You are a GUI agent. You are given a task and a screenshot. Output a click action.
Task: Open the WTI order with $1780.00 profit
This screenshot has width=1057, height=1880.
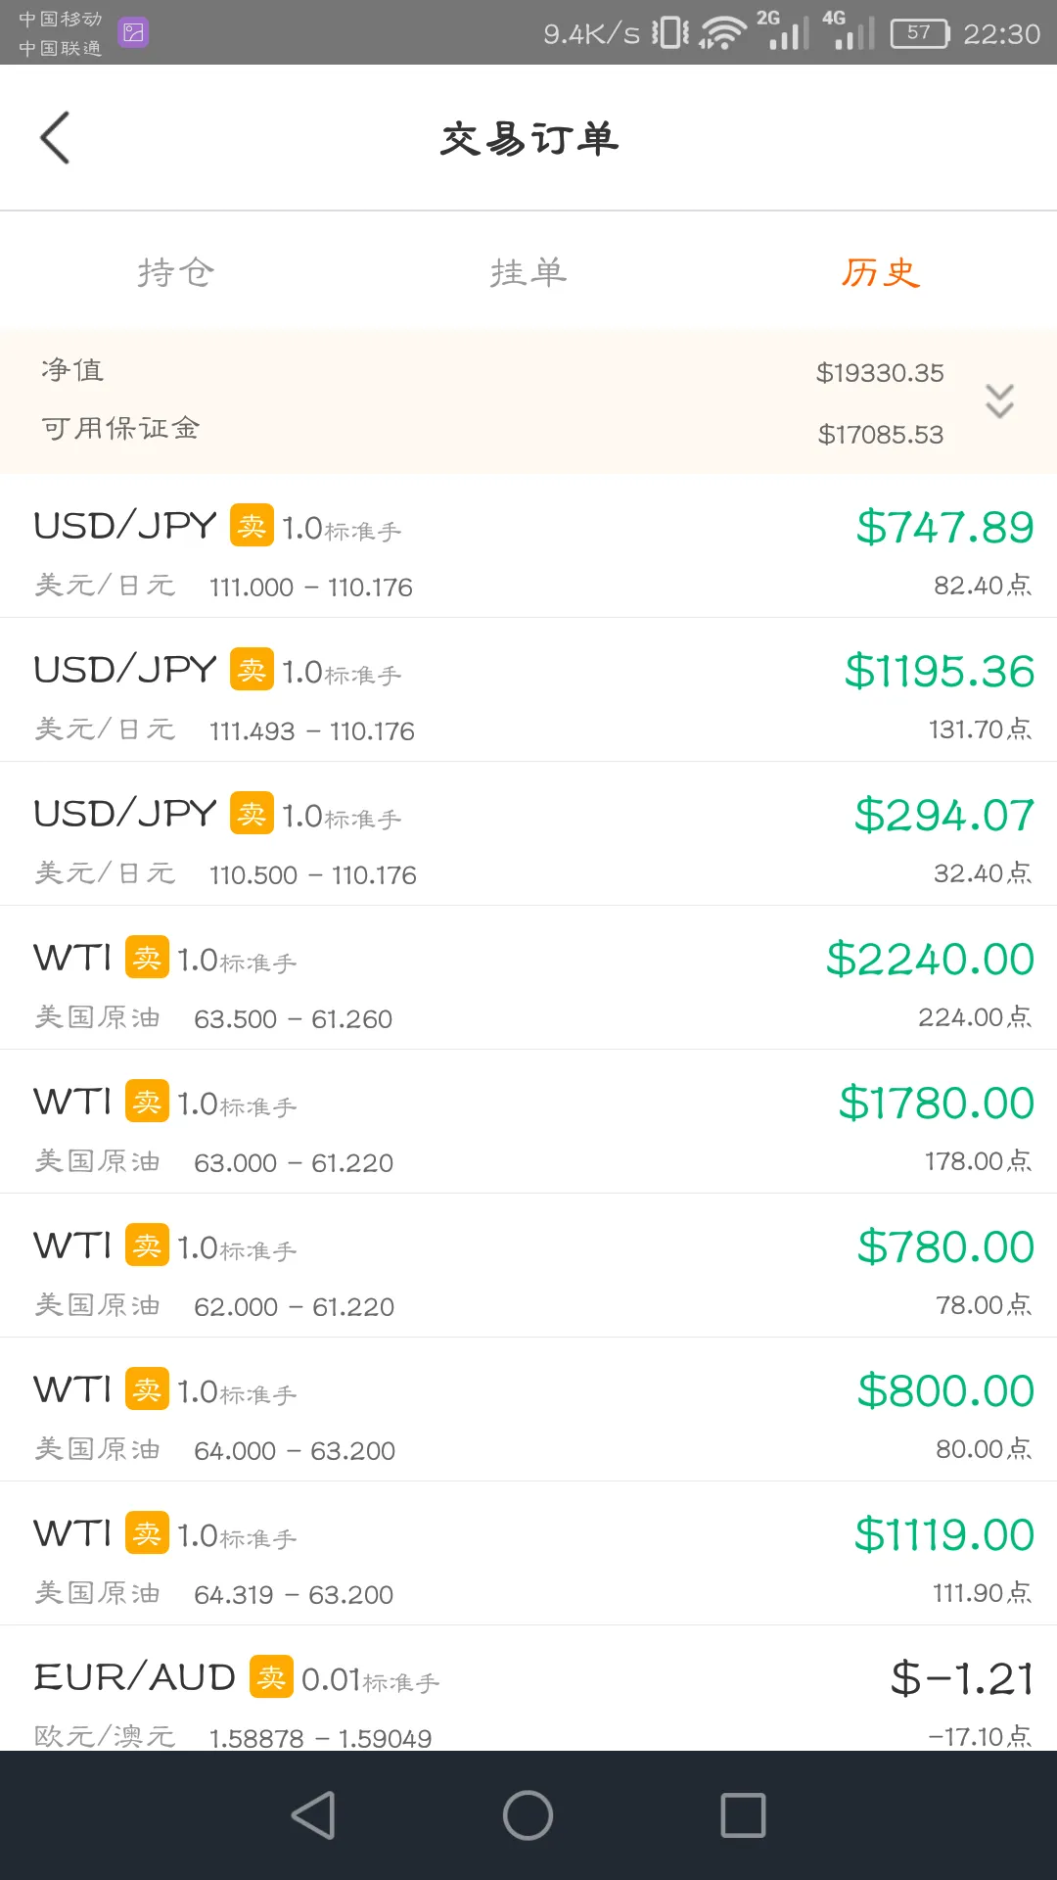click(528, 1122)
